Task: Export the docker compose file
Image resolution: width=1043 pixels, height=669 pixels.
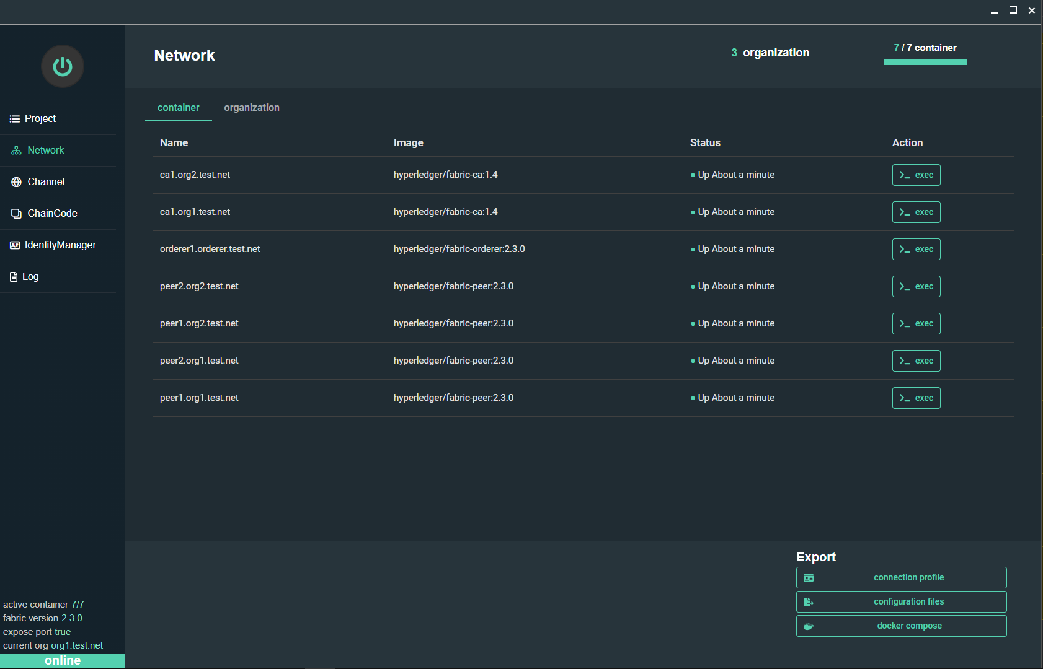Action: tap(901, 626)
